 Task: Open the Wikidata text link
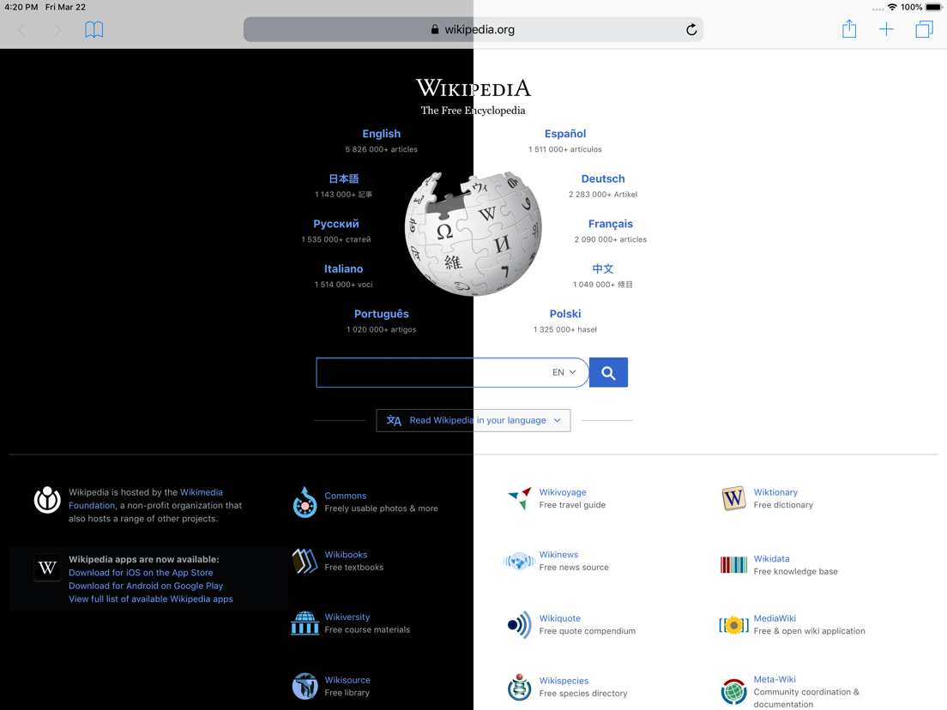771,559
